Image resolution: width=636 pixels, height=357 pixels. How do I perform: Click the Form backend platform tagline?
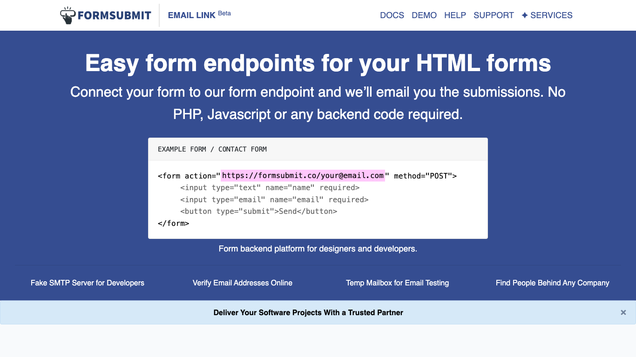tap(318, 249)
